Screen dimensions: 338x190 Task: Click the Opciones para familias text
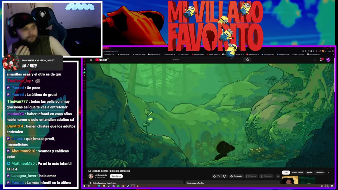(195, 183)
